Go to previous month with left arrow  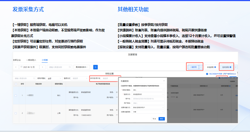pos(16,67)
